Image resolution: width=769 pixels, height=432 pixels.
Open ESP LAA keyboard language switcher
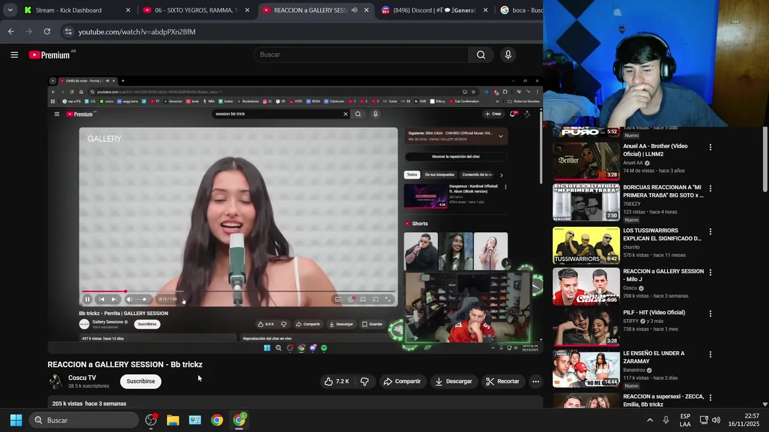[685, 420]
